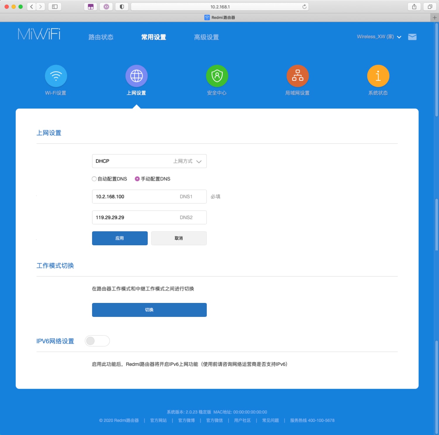Image resolution: width=439 pixels, height=435 pixels.
Task: Expand the Wireless_XW (家) dropdown
Action: coord(379,37)
